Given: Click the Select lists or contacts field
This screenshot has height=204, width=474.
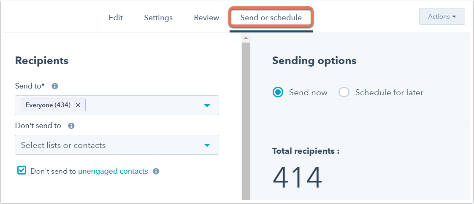Looking at the screenshot, I should pyautogui.click(x=110, y=145).
